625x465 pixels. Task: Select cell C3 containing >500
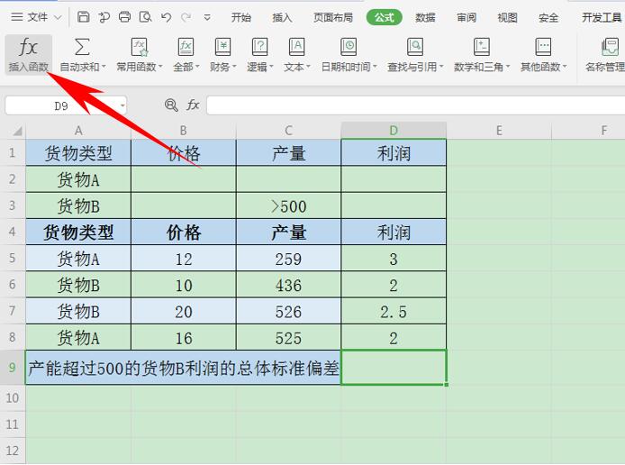click(x=288, y=205)
